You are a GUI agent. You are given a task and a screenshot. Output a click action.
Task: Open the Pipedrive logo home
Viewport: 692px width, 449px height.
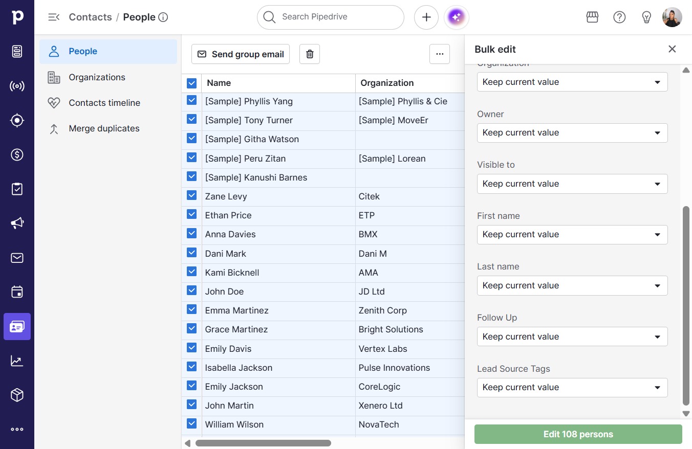[x=17, y=17]
